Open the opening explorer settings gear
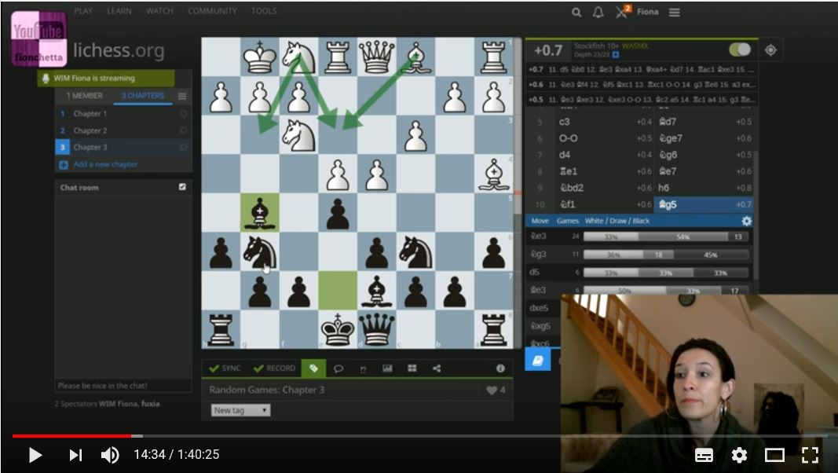The image size is (838, 473). tap(746, 221)
